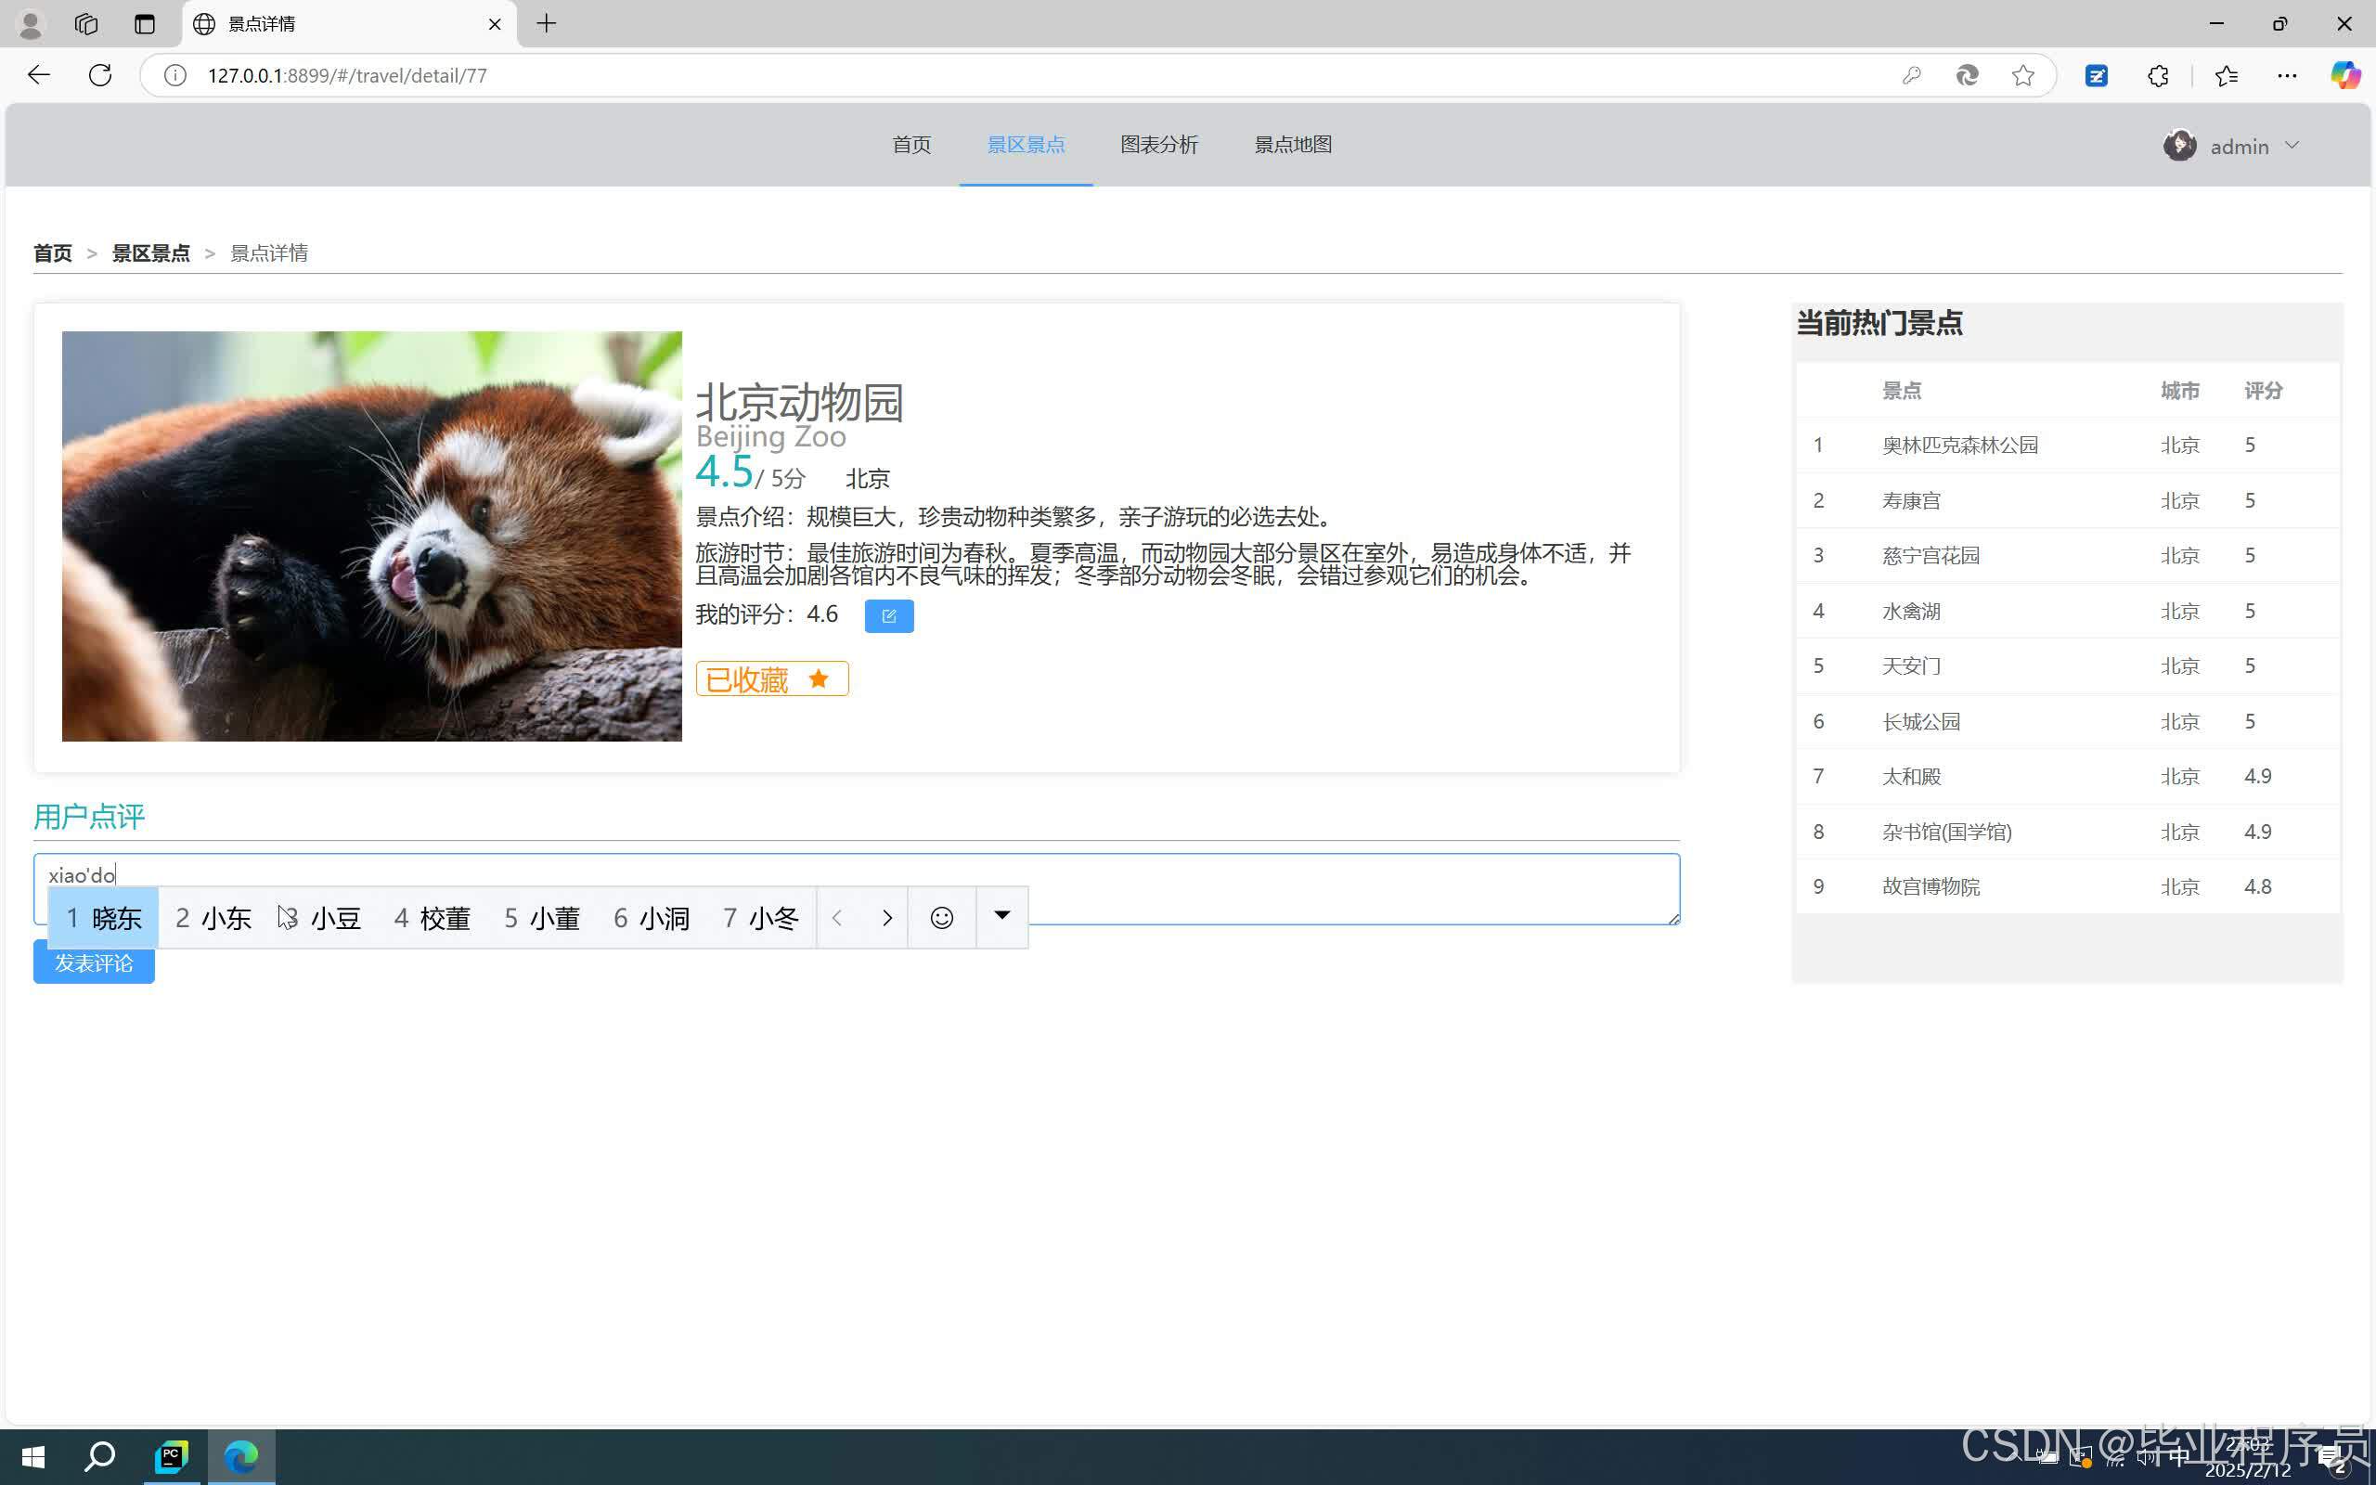Screen dimensions: 2376x1485
Task: Click 故宫博物院 in hot spots table
Action: click(1930, 887)
